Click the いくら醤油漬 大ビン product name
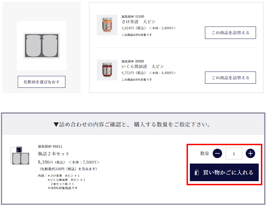Screen dimensions: 266x206 (x=143, y=67)
